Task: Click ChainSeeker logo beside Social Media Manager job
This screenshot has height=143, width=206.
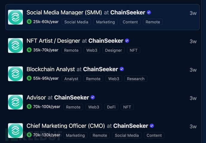Action: pyautogui.click(x=15, y=17)
